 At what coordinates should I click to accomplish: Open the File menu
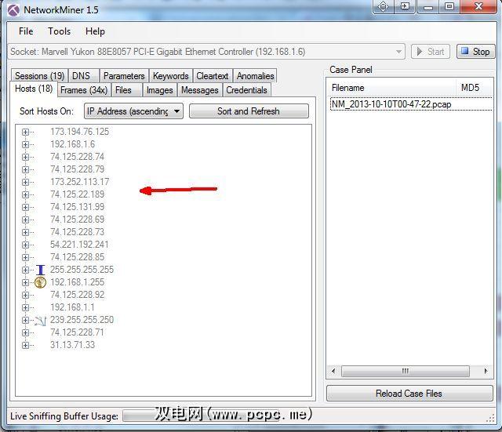26,31
